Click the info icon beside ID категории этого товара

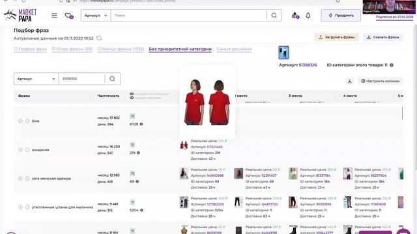(x=392, y=65)
